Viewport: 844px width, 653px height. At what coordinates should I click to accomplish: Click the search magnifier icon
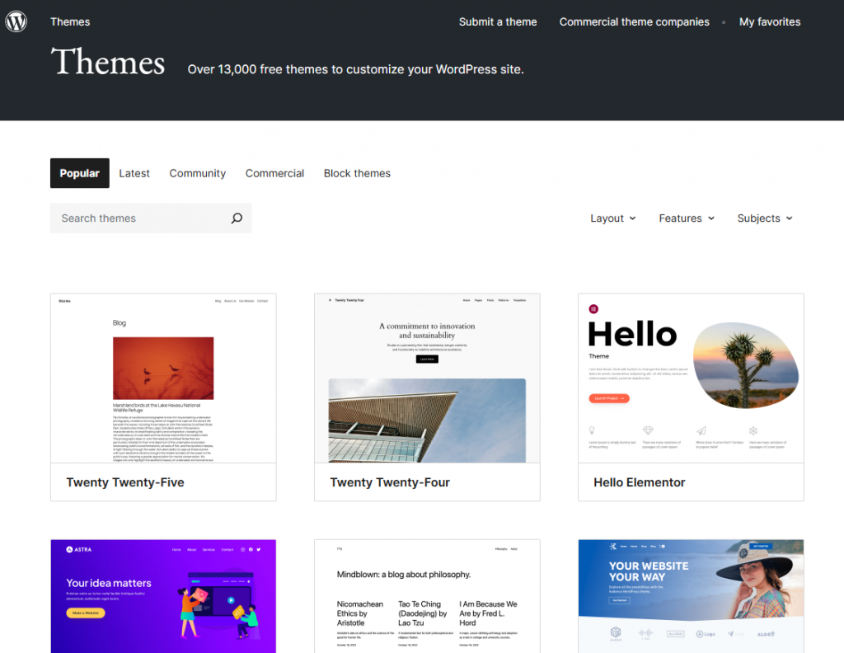pyautogui.click(x=237, y=218)
